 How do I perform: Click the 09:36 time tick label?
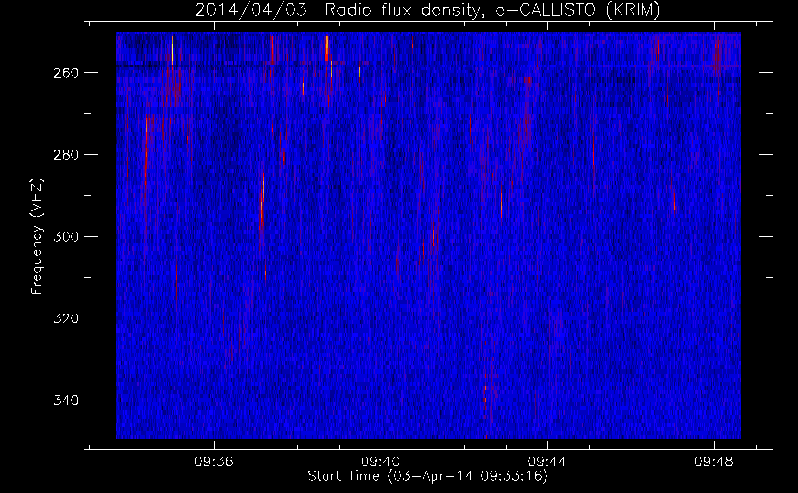pyautogui.click(x=214, y=462)
